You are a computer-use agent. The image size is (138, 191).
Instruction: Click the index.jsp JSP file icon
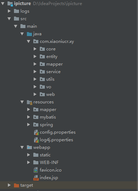click(36, 178)
